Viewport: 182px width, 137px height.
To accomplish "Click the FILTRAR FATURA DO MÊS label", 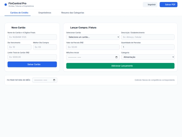I will tap(19, 80).
